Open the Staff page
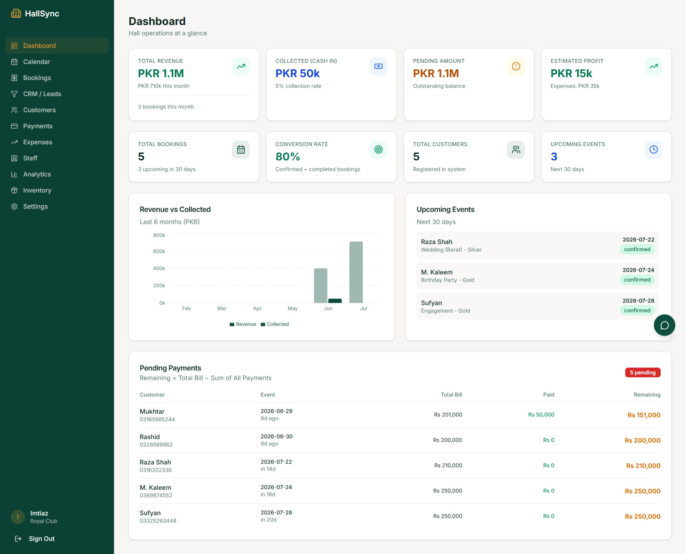Viewport: 686px width, 554px height. [57, 158]
